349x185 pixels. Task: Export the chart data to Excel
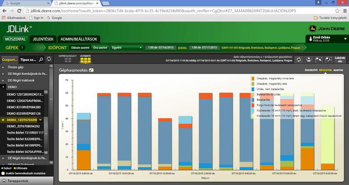pos(319,60)
